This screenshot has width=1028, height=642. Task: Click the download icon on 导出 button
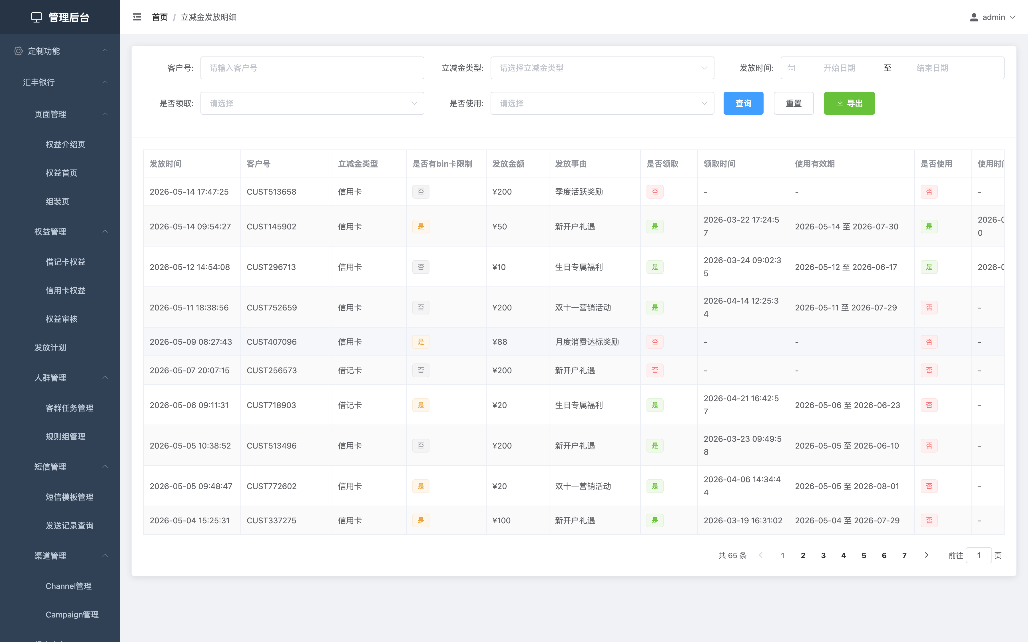(x=840, y=103)
